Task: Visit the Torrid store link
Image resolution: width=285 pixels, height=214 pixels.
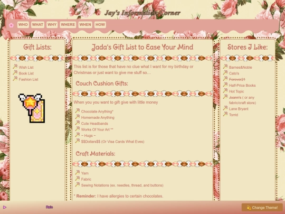Action: tap(233, 115)
